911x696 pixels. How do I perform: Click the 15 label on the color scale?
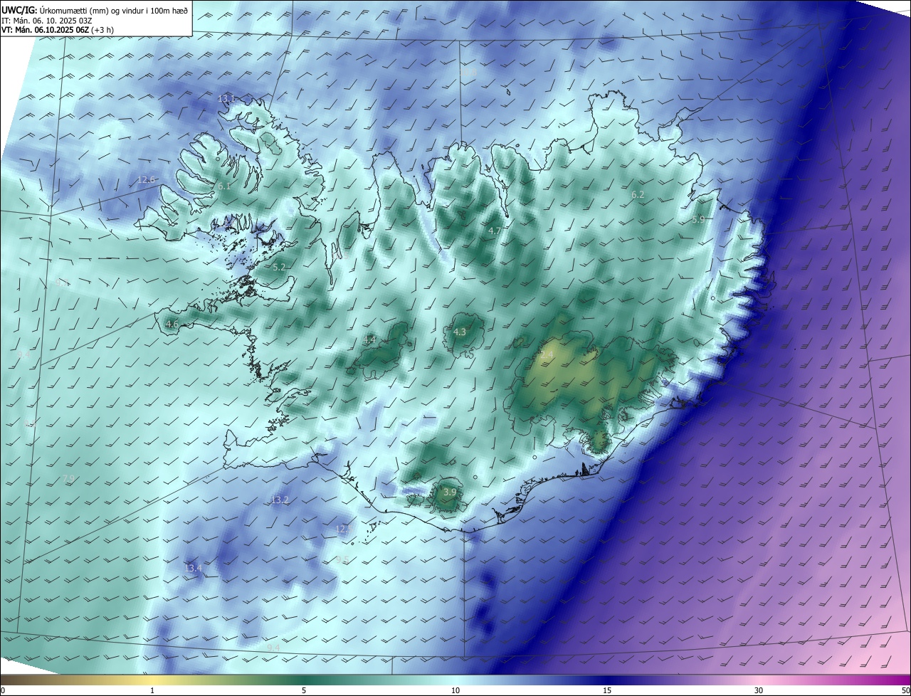[x=607, y=691]
